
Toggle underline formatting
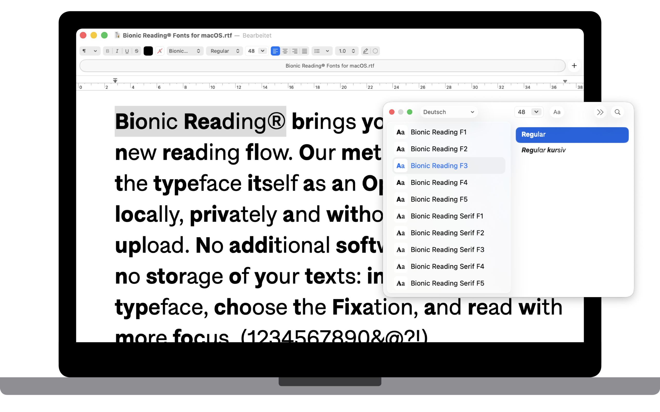point(127,51)
